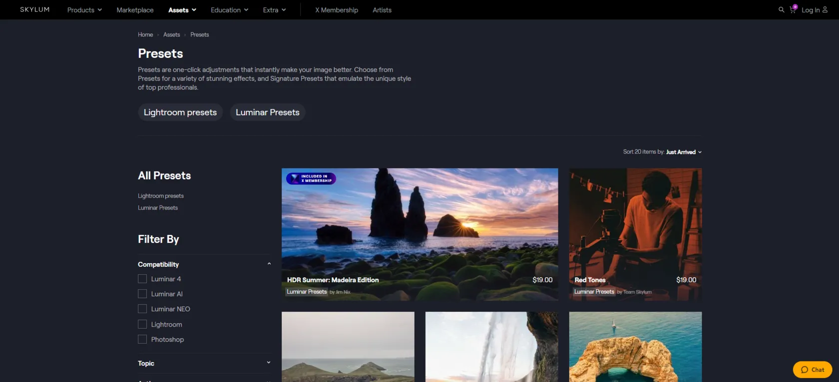The width and height of the screenshot is (839, 382).
Task: Tick the Photoshop compatibility checkbox
Action: point(142,339)
